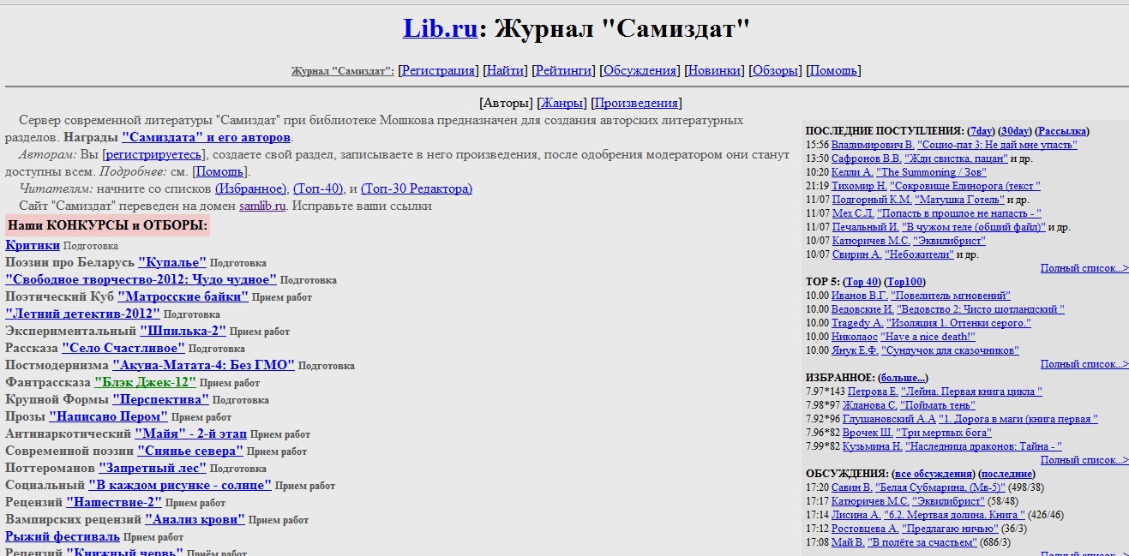Open the "Матросские байки" contest link
The height and width of the screenshot is (556, 1129).
click(183, 296)
